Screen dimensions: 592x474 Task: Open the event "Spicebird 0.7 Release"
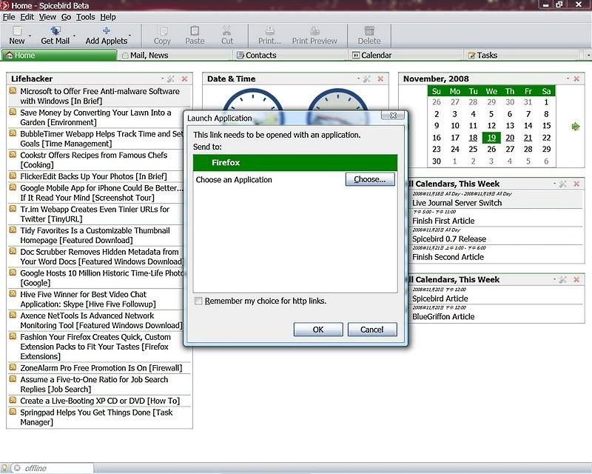coord(449,239)
